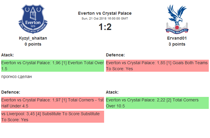Select green Everton Total Over 1.5 bet
This screenshot has height=138, width=210.
pos(52,66)
